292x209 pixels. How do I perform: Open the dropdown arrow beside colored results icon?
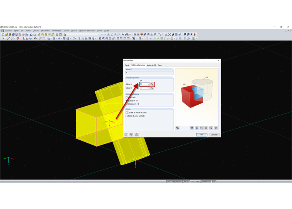[196, 38]
